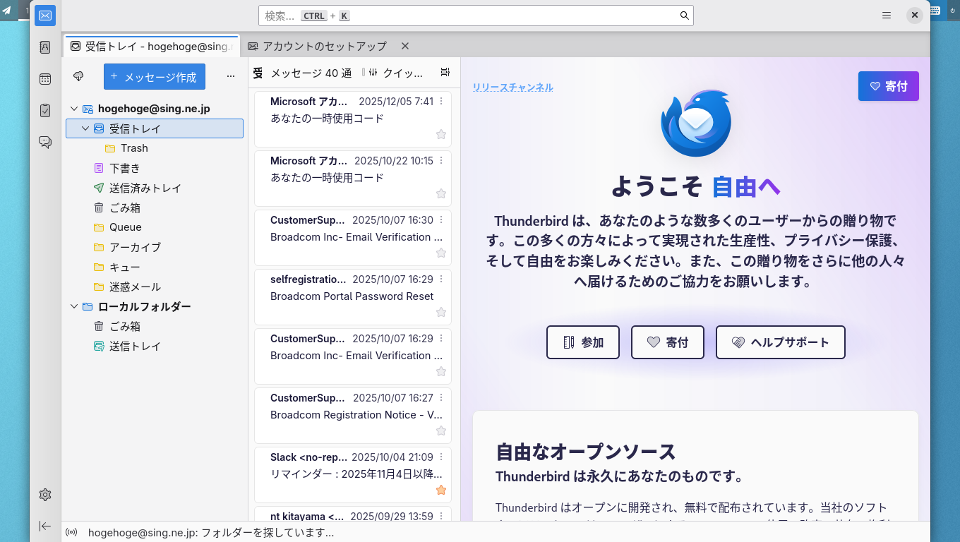Open the あなたの一時使用コード email dated 2025/12/05
The height and width of the screenshot is (542, 960).
[x=353, y=119]
